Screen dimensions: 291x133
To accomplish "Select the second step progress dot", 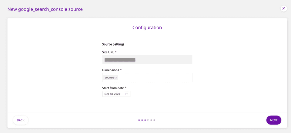I will pos(142,120).
